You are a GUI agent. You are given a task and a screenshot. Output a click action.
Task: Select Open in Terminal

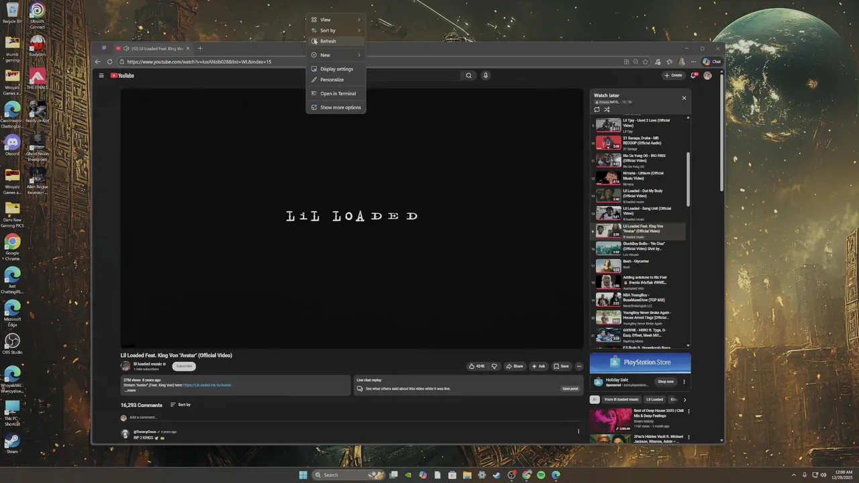click(x=336, y=94)
